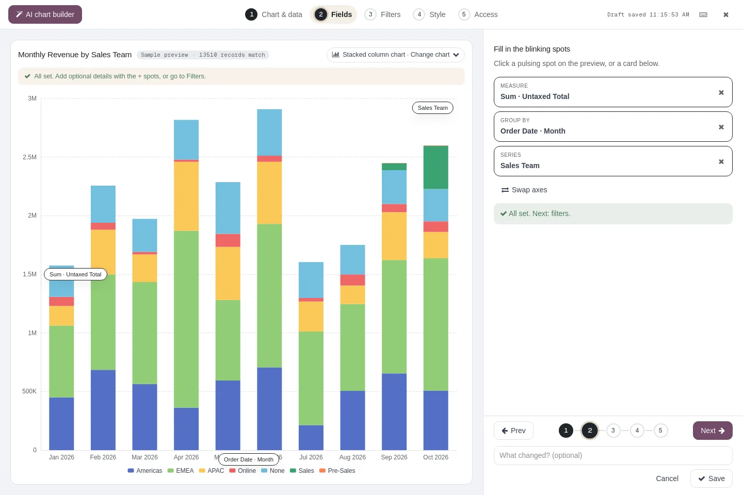Switch to the Filters step tab
This screenshot has width=743, height=495.
pos(383,14)
